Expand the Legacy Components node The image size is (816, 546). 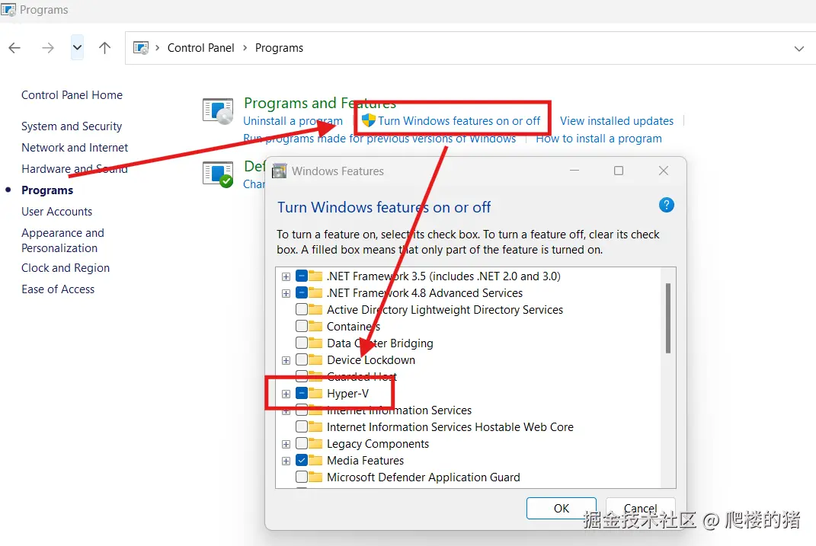[x=286, y=444]
